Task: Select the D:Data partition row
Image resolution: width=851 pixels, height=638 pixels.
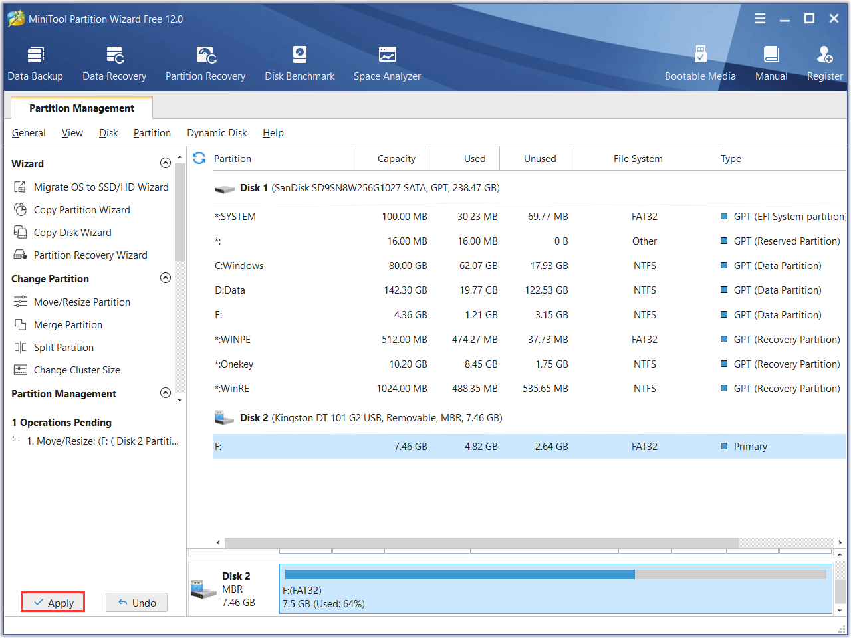Action: coord(529,290)
